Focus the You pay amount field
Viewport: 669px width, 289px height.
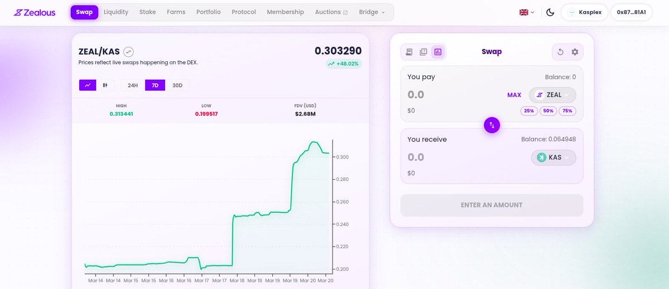453,95
